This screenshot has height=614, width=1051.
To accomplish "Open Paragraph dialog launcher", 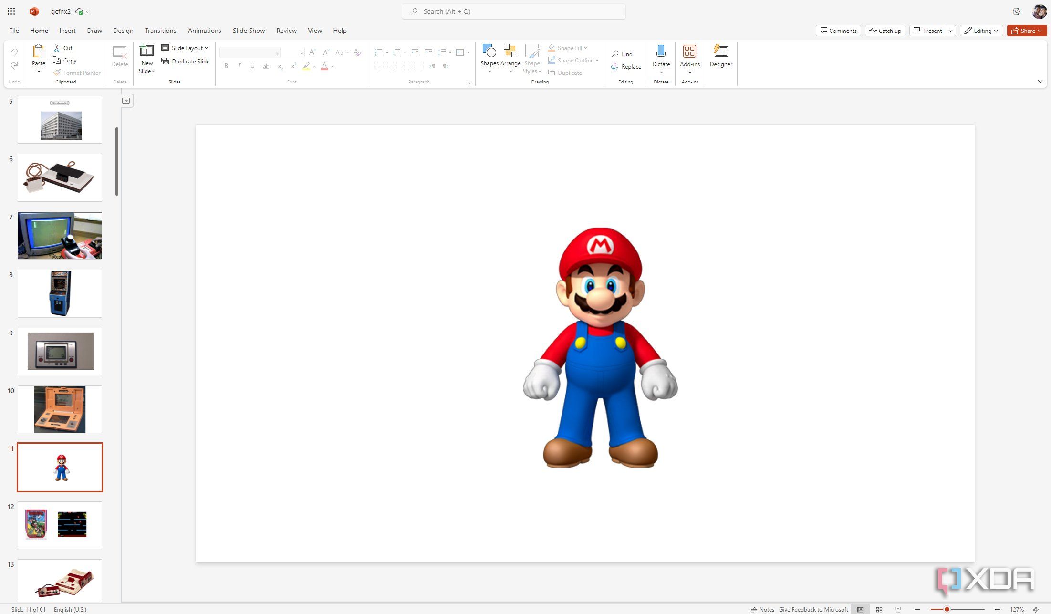I will 468,83.
